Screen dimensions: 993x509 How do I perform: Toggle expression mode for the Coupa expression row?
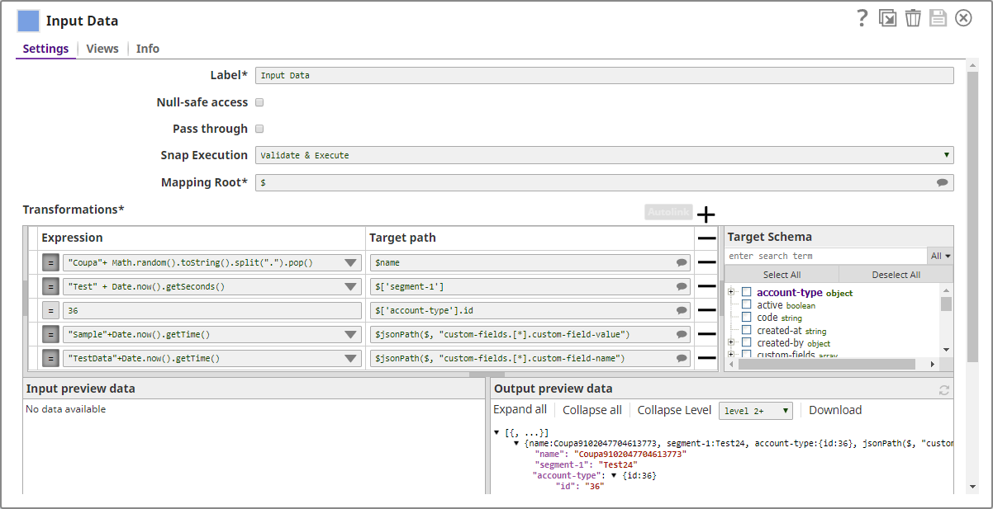50,262
